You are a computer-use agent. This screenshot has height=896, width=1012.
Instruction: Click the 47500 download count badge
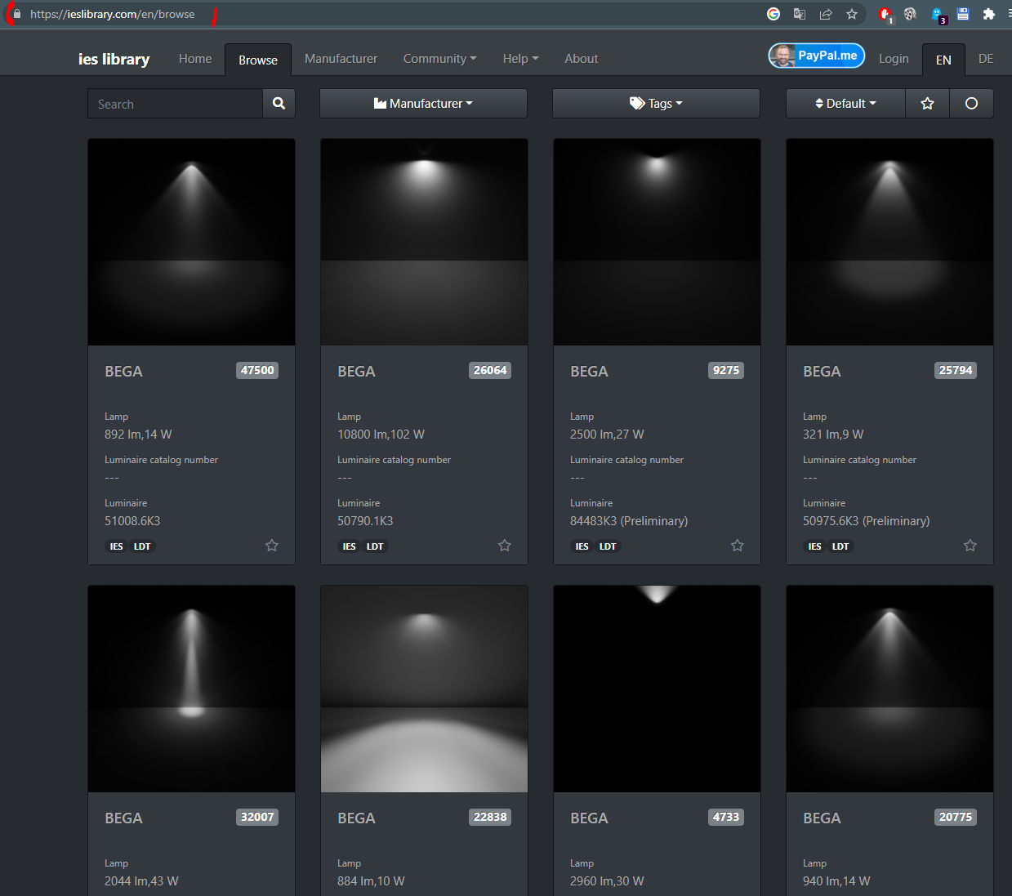point(257,370)
